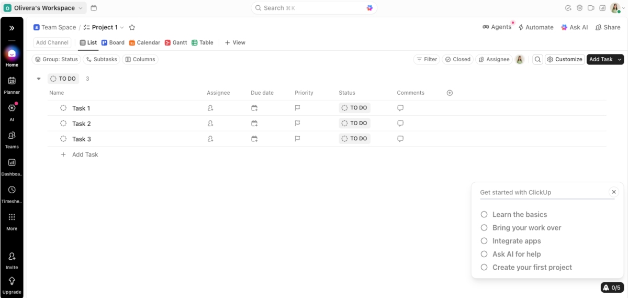
Task: Open Timesheets from the sidebar
Action: 12,193
